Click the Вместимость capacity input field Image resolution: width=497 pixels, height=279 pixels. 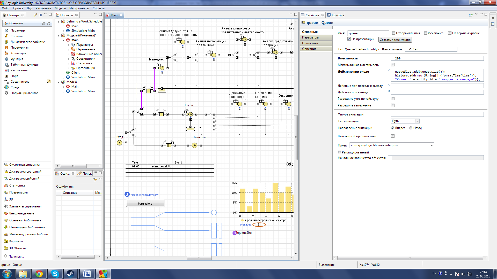pyautogui.click(x=437, y=58)
